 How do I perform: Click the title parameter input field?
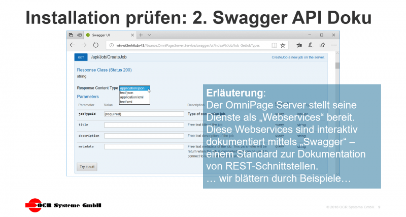click(144, 125)
